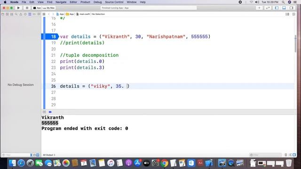
Task: Click the 555555 console output line
Action: pyautogui.click(x=50, y=123)
